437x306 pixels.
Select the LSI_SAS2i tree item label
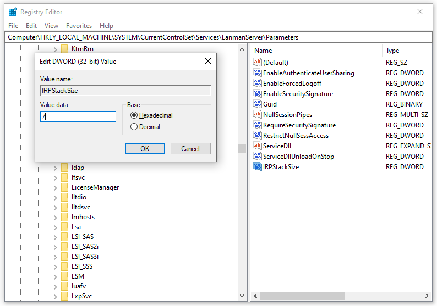click(x=85, y=247)
